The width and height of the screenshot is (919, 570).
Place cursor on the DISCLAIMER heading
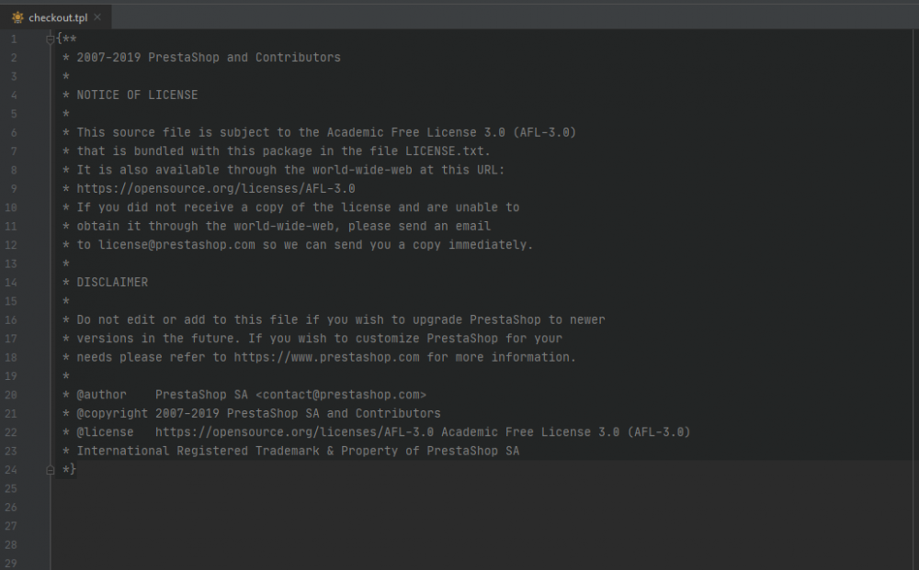click(x=112, y=283)
